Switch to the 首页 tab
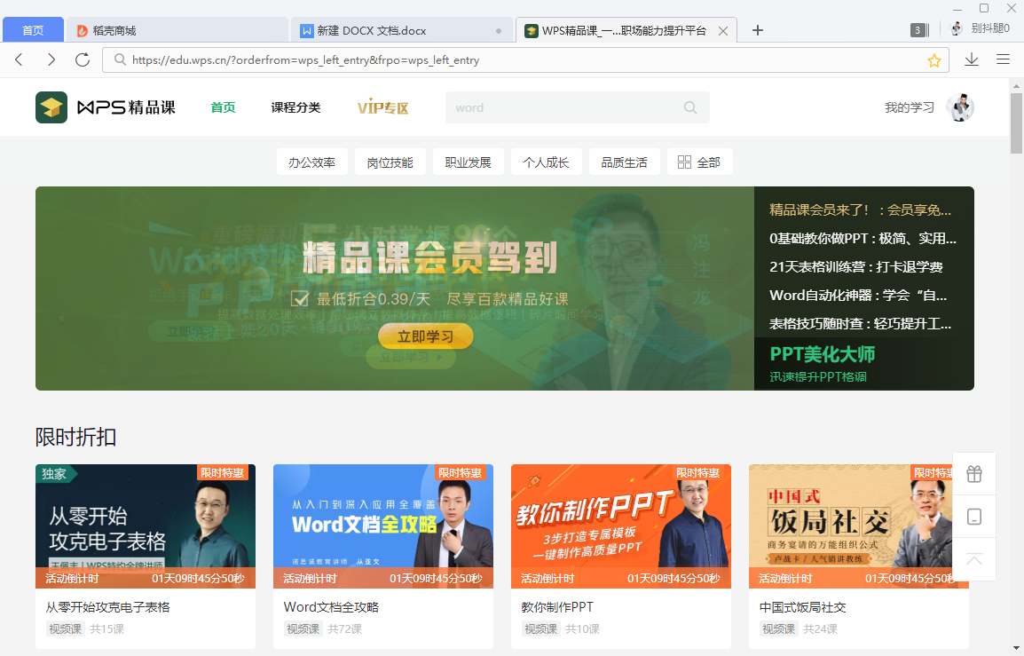This screenshot has height=656, width=1024. (33, 31)
